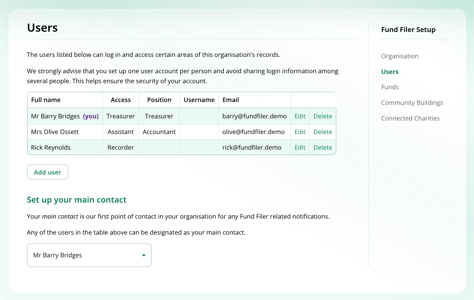Open the main contact dropdown arrow
The image size is (474, 300).
coord(144,255)
